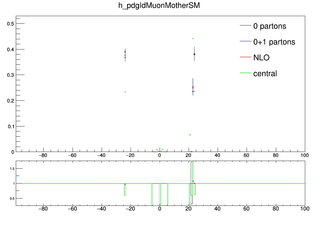
Task: Click the -80 label on upper x-axis
Action: (43, 155)
